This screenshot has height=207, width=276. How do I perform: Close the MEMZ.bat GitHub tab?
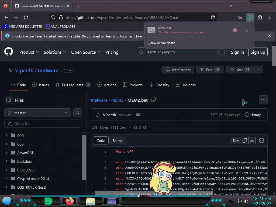(x=68, y=6)
